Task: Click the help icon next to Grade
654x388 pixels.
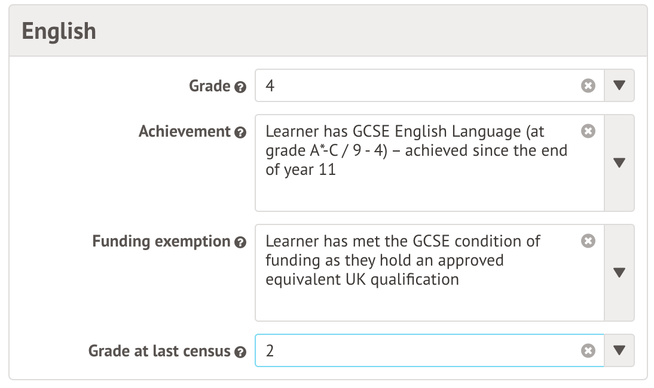Action: [240, 87]
